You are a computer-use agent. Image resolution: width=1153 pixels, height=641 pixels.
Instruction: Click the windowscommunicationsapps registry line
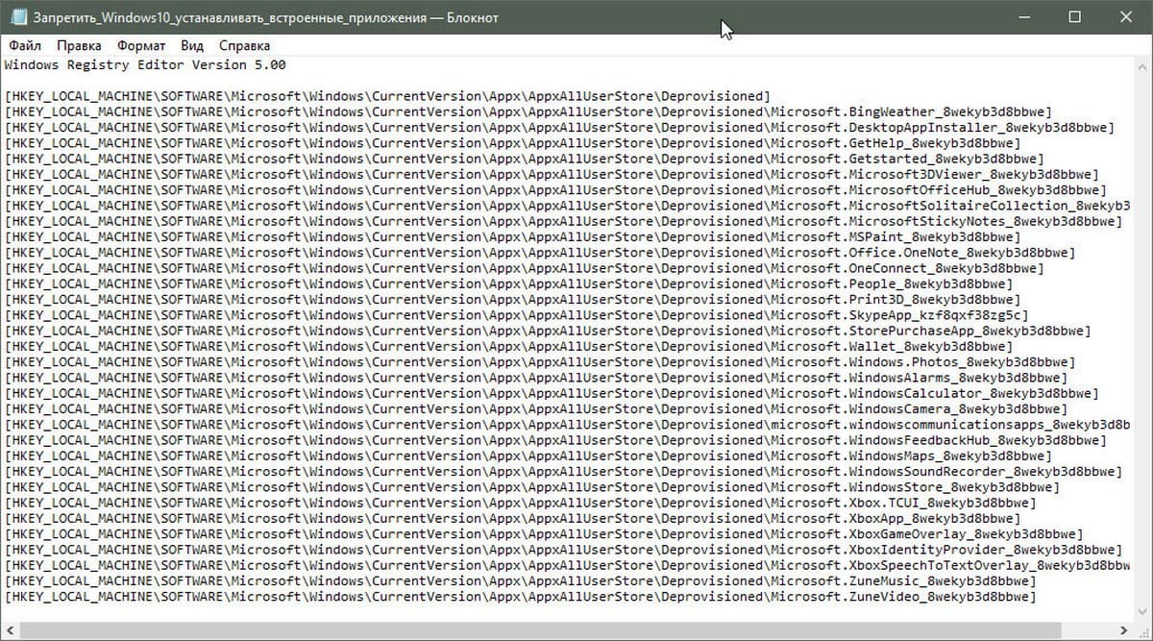point(567,424)
